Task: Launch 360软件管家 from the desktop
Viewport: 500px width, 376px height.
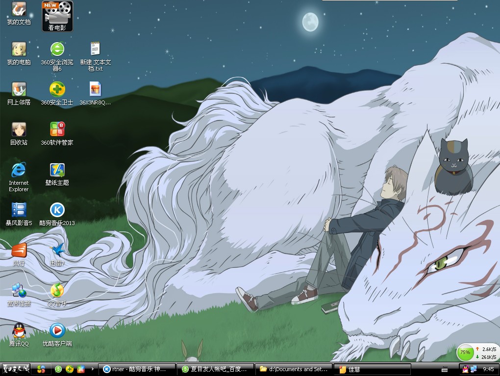Action: click(x=57, y=134)
